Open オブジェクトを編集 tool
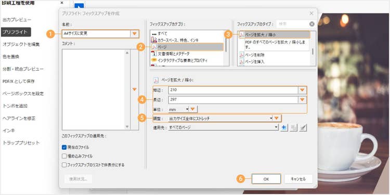Screen dimensions: 390x195 tap(21, 44)
